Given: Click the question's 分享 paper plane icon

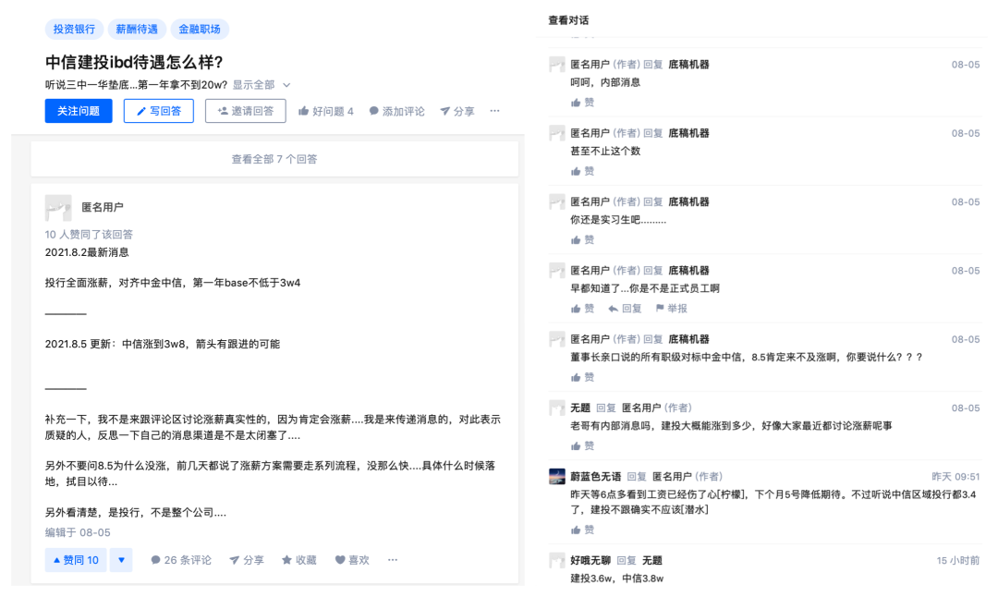Looking at the screenshot, I should point(444,112).
